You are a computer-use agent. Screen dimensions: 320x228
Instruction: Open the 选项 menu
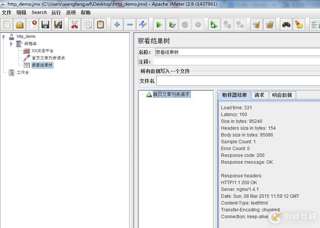[x=71, y=12]
